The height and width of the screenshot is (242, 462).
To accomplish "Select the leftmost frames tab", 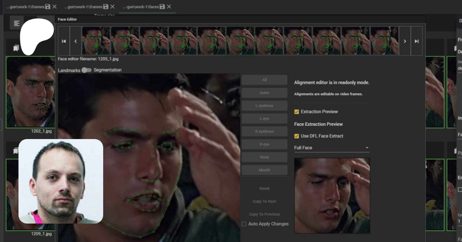I will pos(25,7).
